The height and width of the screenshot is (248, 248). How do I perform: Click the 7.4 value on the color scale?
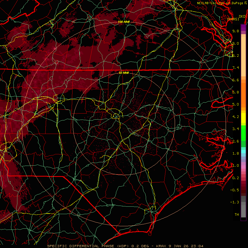[236, 68]
